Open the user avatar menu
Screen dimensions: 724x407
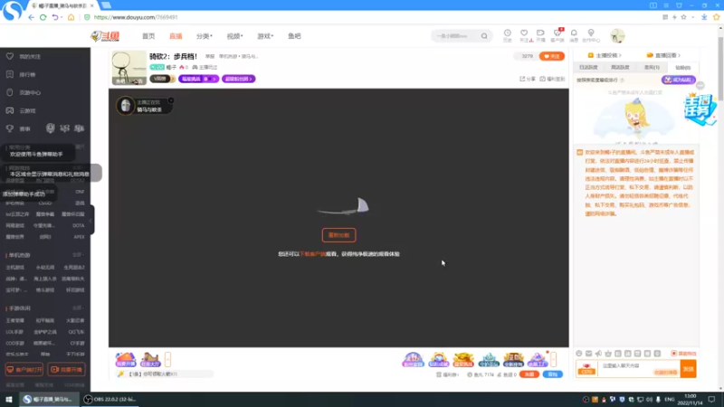pos(617,35)
